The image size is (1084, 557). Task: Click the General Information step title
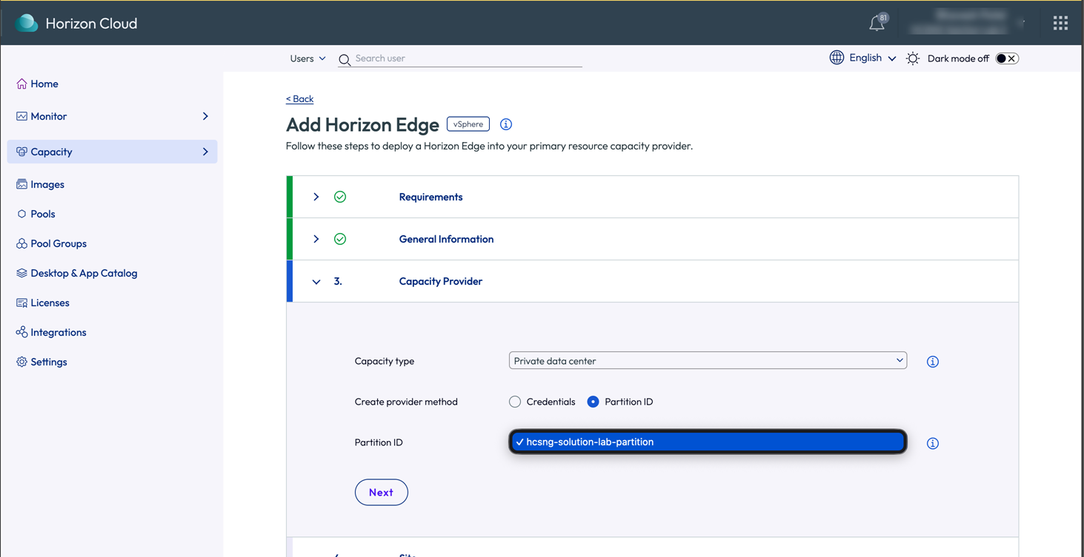446,239
